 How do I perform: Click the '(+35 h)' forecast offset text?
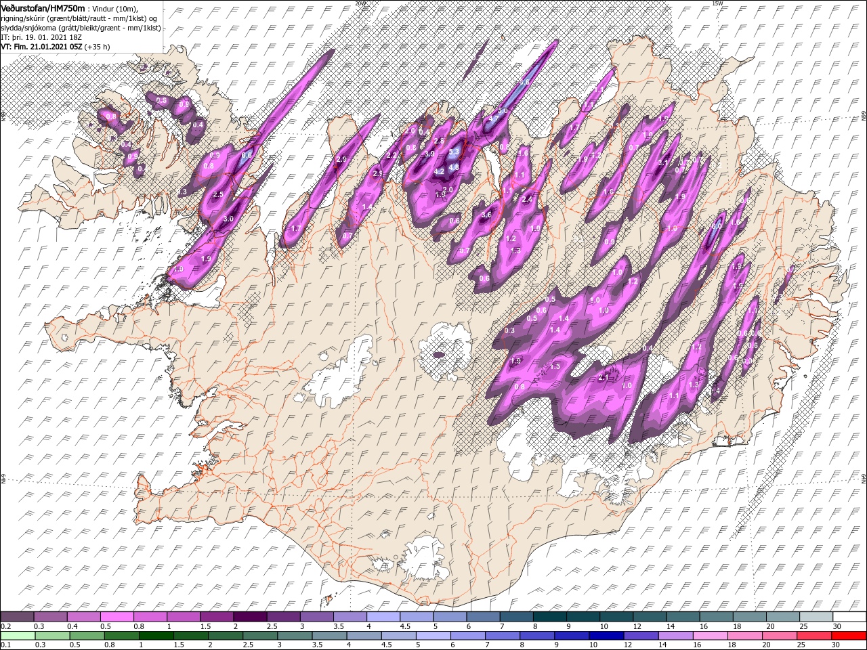pyautogui.click(x=97, y=47)
